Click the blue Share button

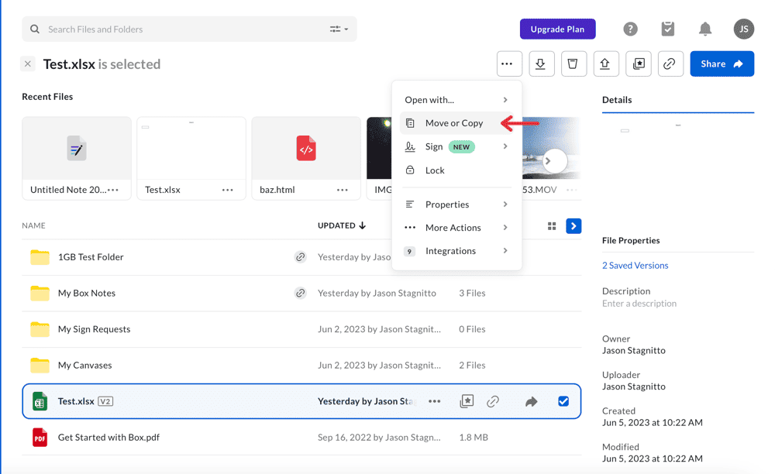(722, 64)
